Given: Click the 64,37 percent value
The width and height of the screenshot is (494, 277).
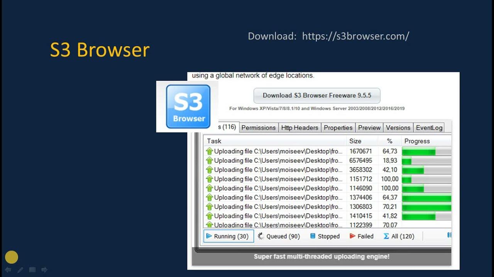Looking at the screenshot, I should tap(390, 197).
